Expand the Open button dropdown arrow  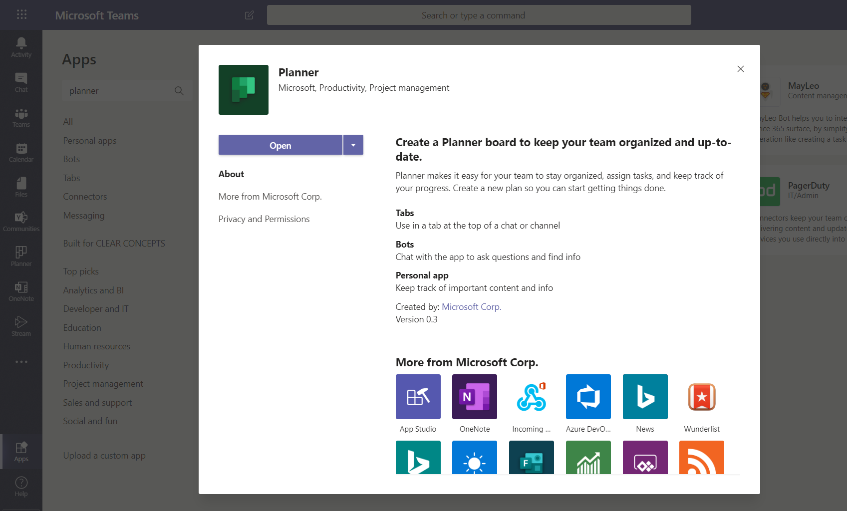tap(353, 145)
